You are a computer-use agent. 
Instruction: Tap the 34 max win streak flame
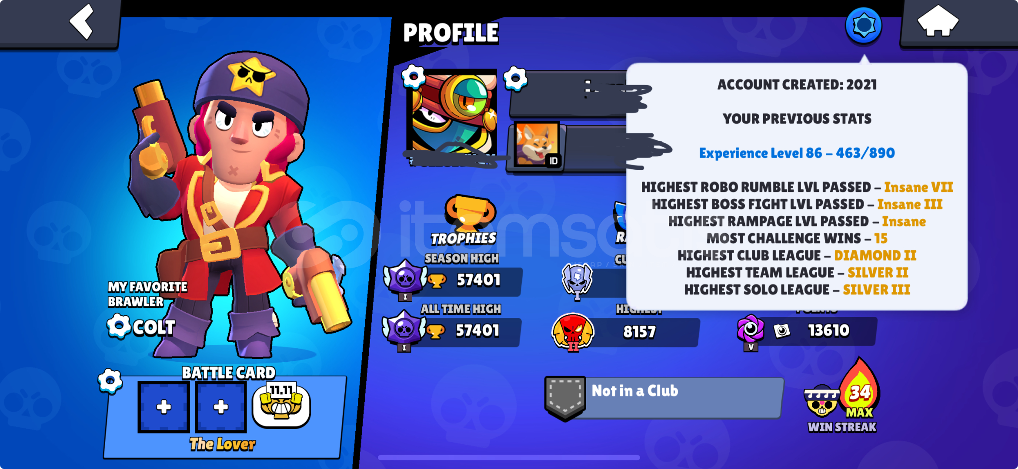pyautogui.click(x=859, y=389)
